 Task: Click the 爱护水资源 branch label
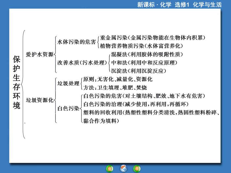pyautogui.click(x=39, y=54)
